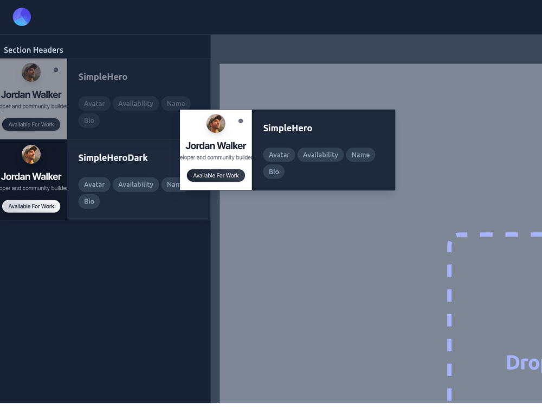542x407 pixels.
Task: Click the status dot in the dragged card preview
Action: [241, 121]
